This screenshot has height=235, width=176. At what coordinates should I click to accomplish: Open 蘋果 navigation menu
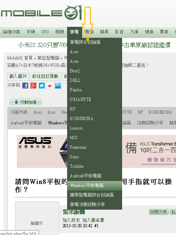(x=104, y=32)
